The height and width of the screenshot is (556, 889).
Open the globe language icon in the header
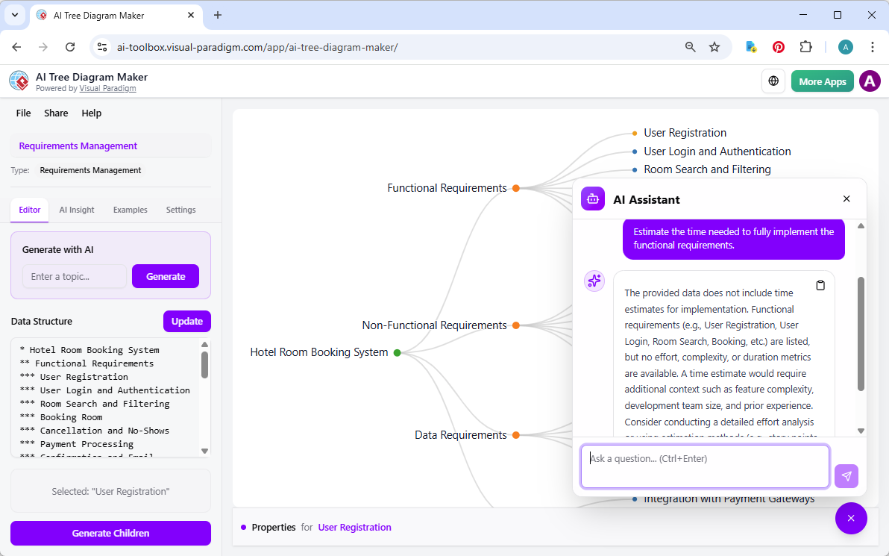tap(773, 81)
